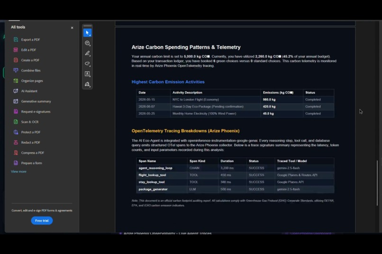
Task: Click the Highest Carbon Emission Activities heading
Action: click(168, 82)
